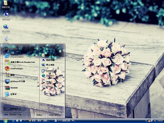Click Internet Explorer quick launch icon

[13, 121]
